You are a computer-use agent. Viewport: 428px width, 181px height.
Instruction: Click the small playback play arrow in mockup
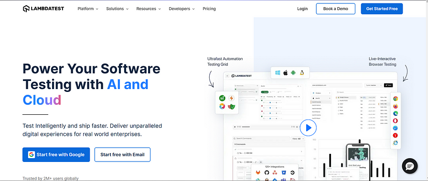(x=235, y=127)
